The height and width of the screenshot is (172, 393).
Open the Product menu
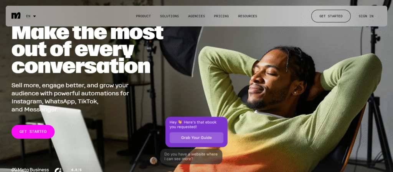144,16
